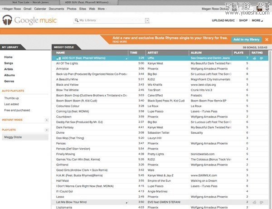This screenshot has width=272, height=209.
Task: Click the Google Music headphones logo
Action: pos(7,20)
